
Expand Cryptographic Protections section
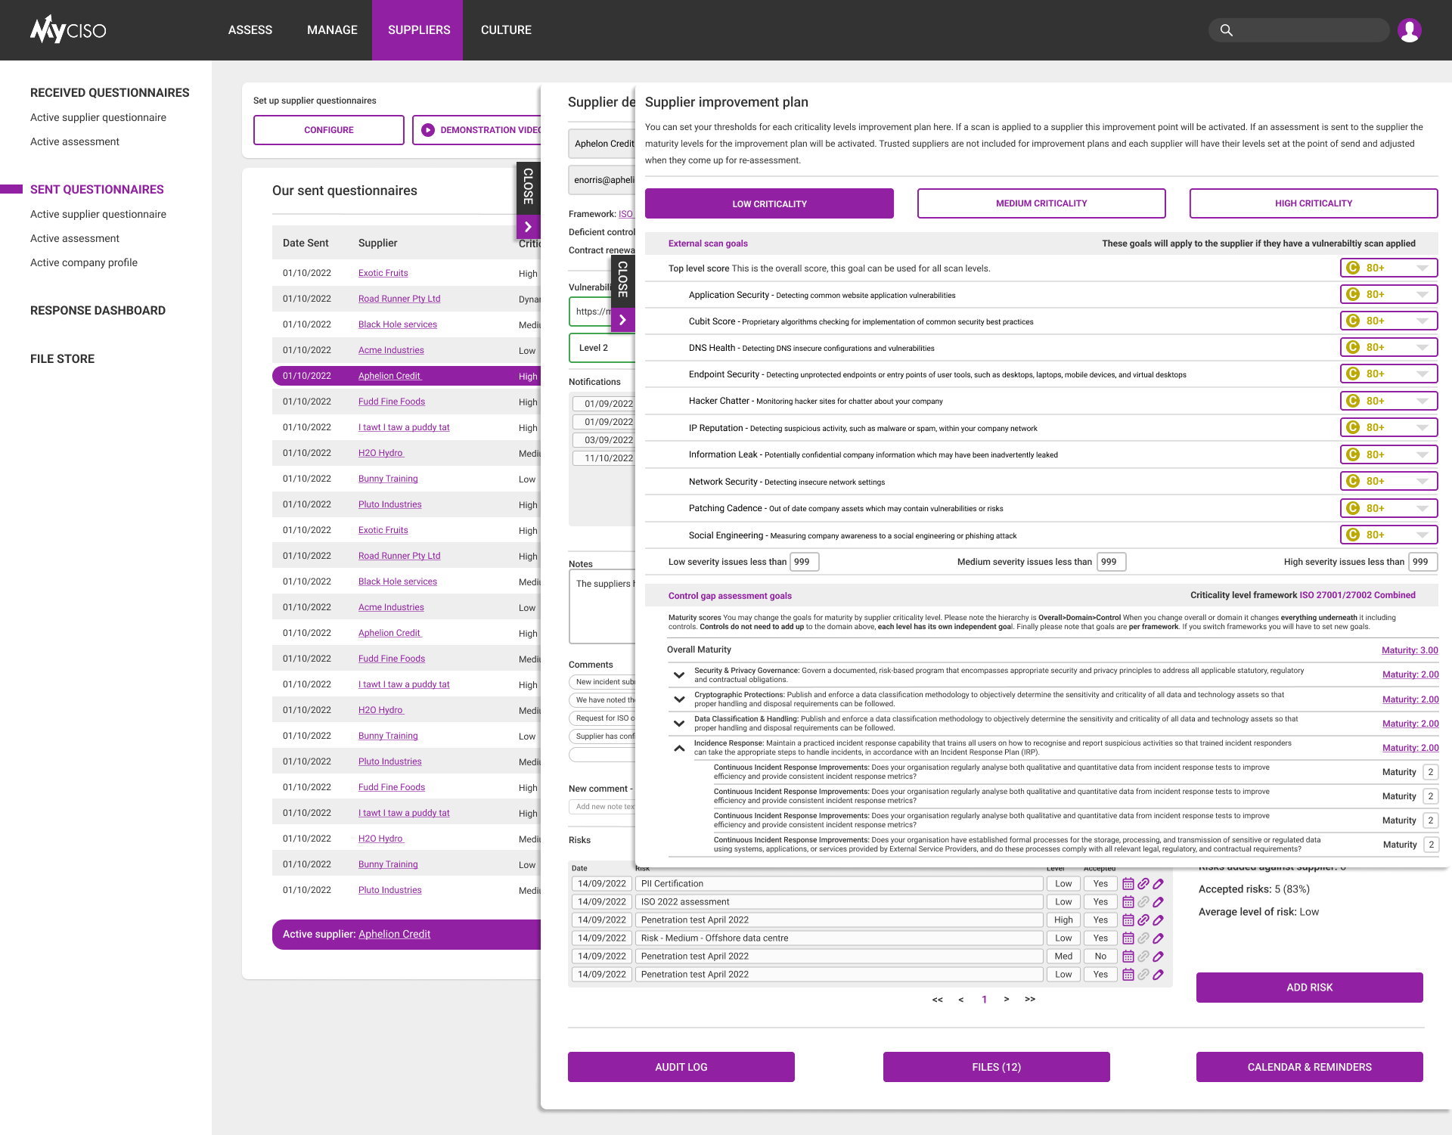pyautogui.click(x=679, y=699)
